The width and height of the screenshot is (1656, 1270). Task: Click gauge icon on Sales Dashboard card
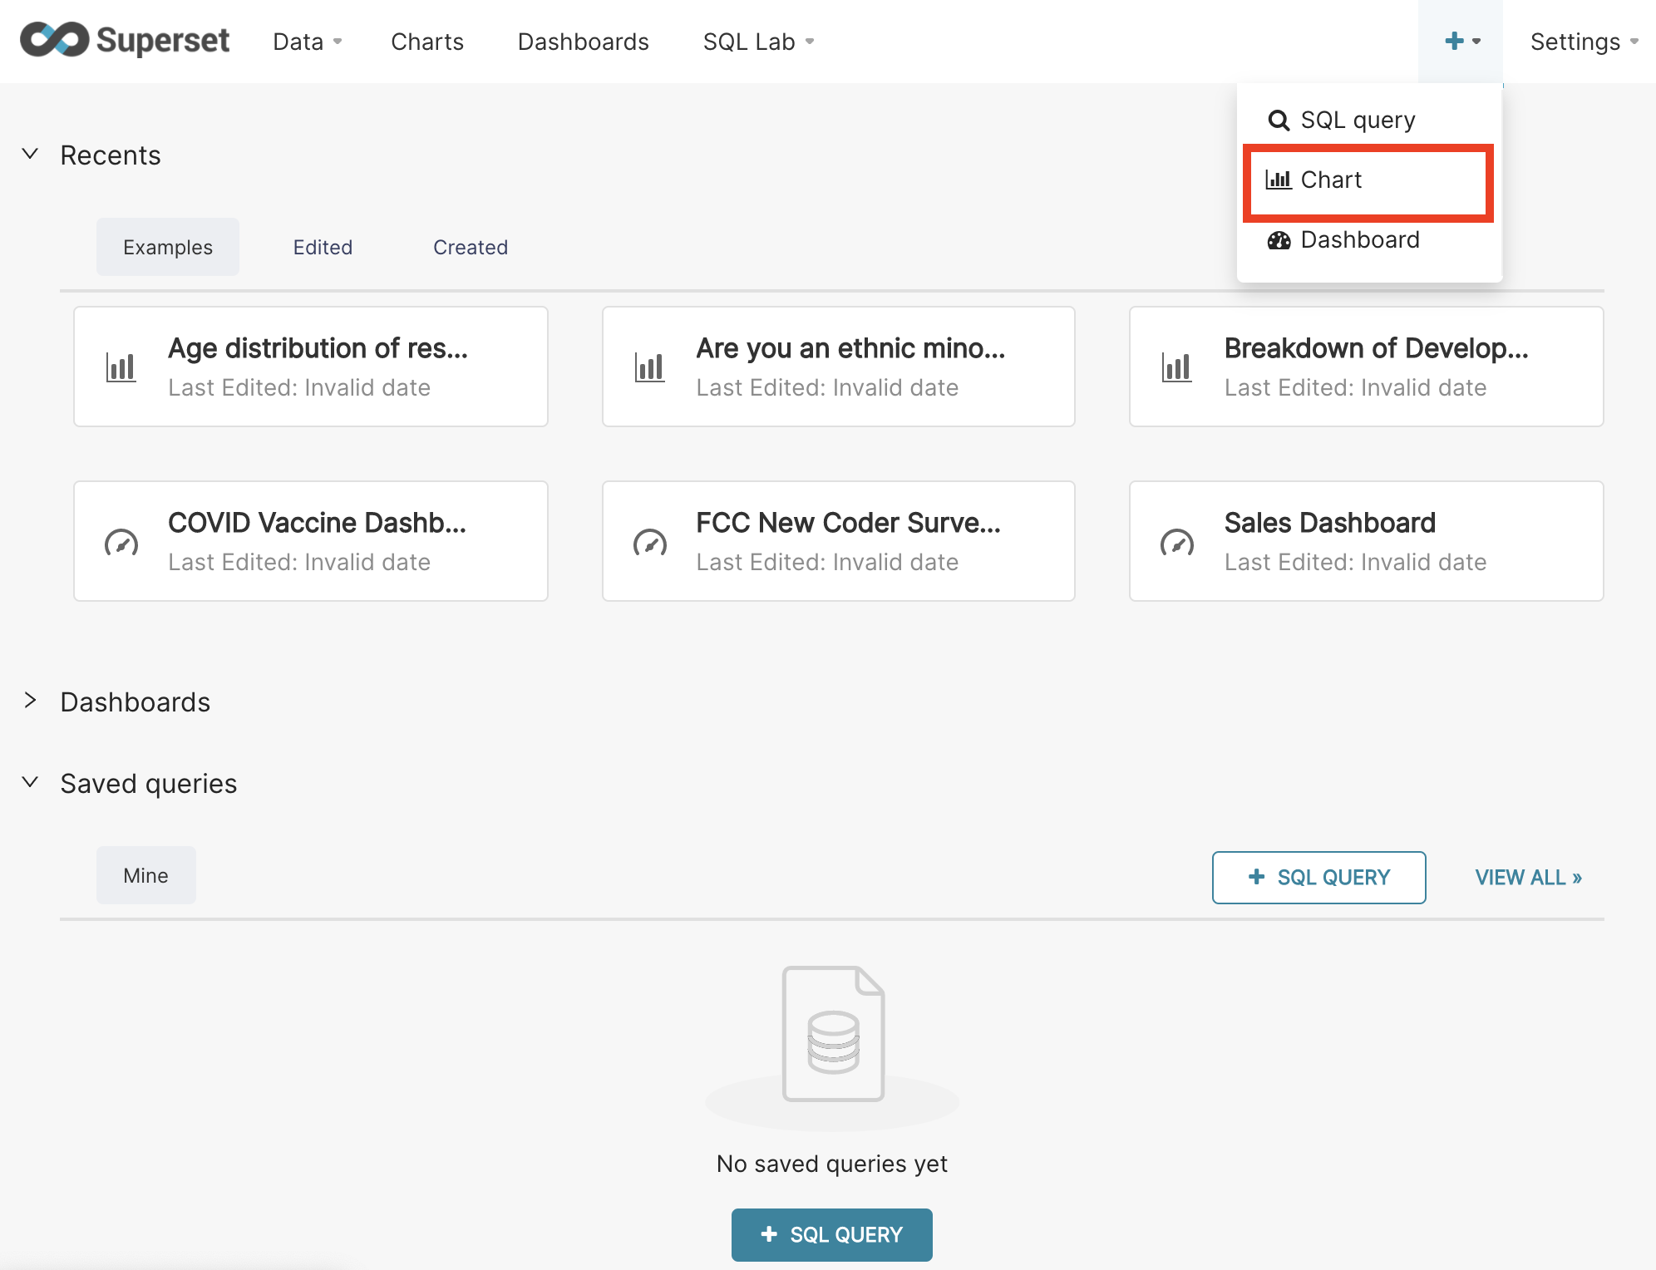coord(1177,542)
